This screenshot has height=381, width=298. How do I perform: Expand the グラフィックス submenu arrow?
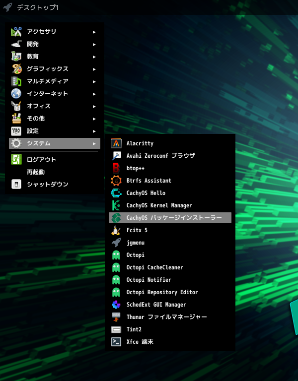tap(94, 69)
